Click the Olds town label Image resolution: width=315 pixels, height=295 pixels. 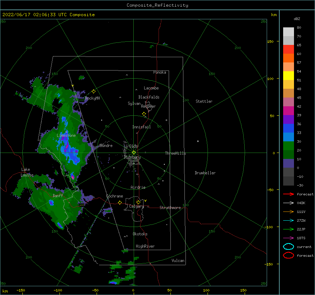pyautogui.click(x=133, y=146)
